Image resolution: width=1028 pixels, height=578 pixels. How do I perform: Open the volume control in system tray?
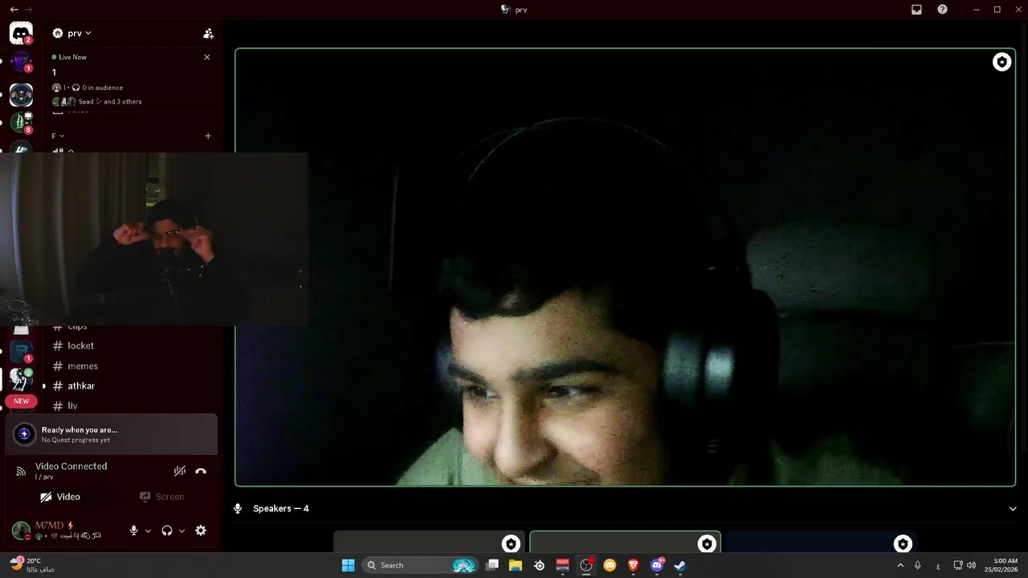972,565
